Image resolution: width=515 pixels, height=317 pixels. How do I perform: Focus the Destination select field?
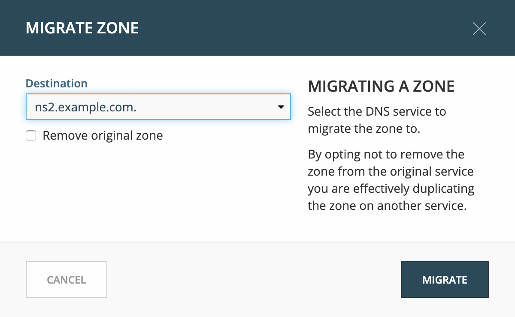[158, 107]
